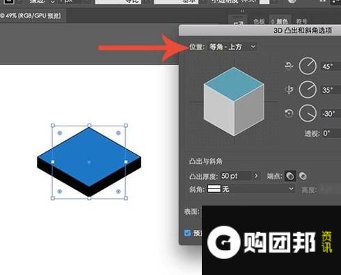341x275 pixels.
Task: Click the Y-axis rotation icon
Action: pos(289,90)
